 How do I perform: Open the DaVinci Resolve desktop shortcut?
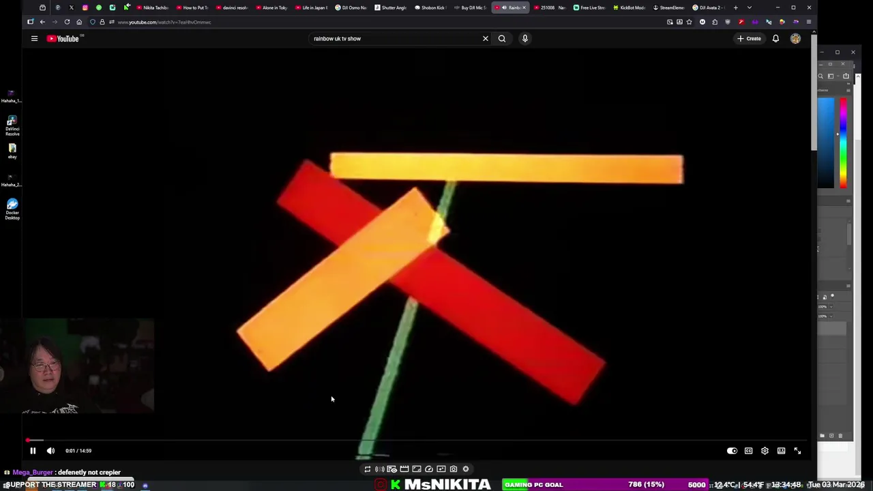[12, 126]
